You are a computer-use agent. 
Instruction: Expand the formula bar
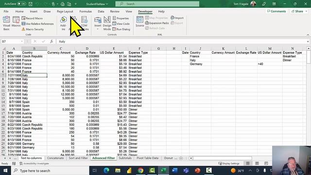(308, 41)
